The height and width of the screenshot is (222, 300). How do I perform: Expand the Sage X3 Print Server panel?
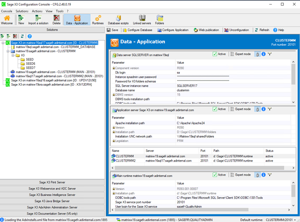[52, 182]
